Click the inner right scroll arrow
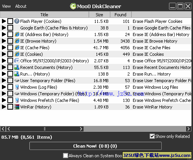 click(x=81, y=129)
